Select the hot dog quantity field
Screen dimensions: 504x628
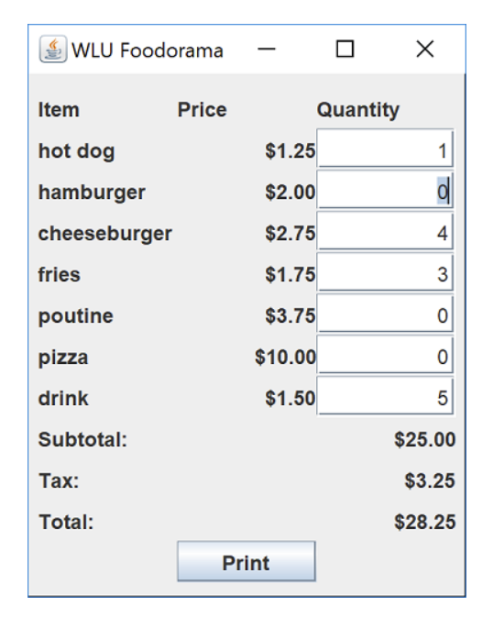(385, 148)
